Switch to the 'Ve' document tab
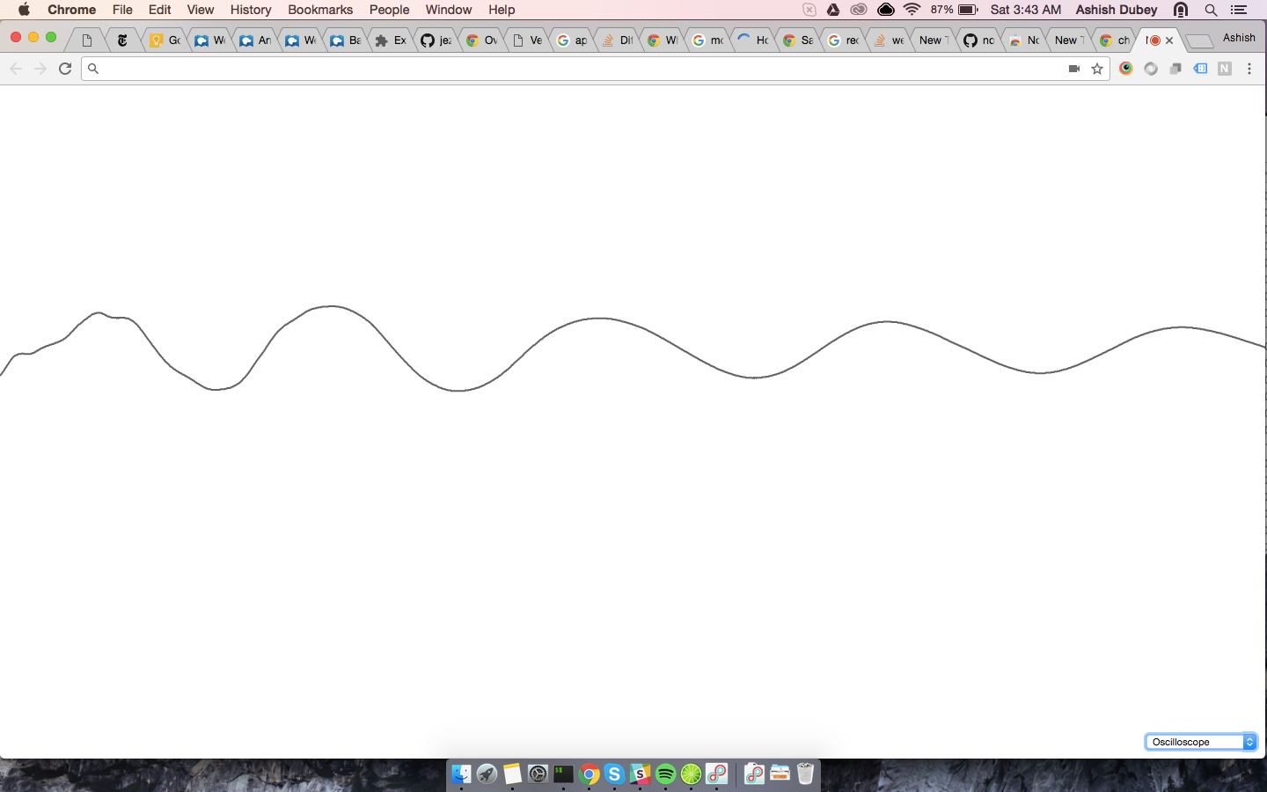 click(x=528, y=40)
